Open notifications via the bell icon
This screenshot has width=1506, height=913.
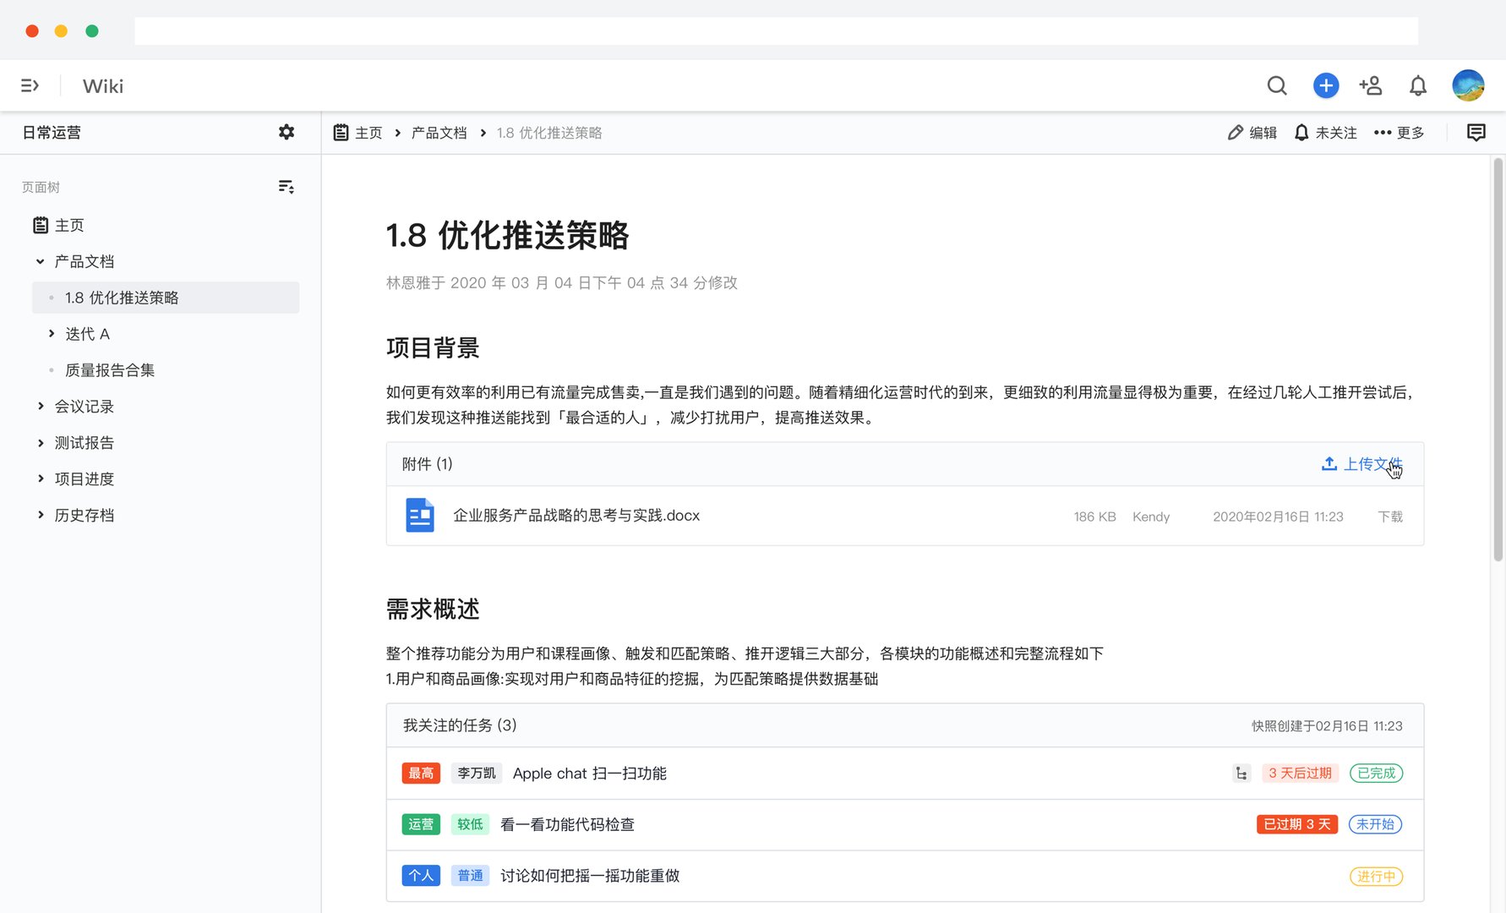[1418, 85]
